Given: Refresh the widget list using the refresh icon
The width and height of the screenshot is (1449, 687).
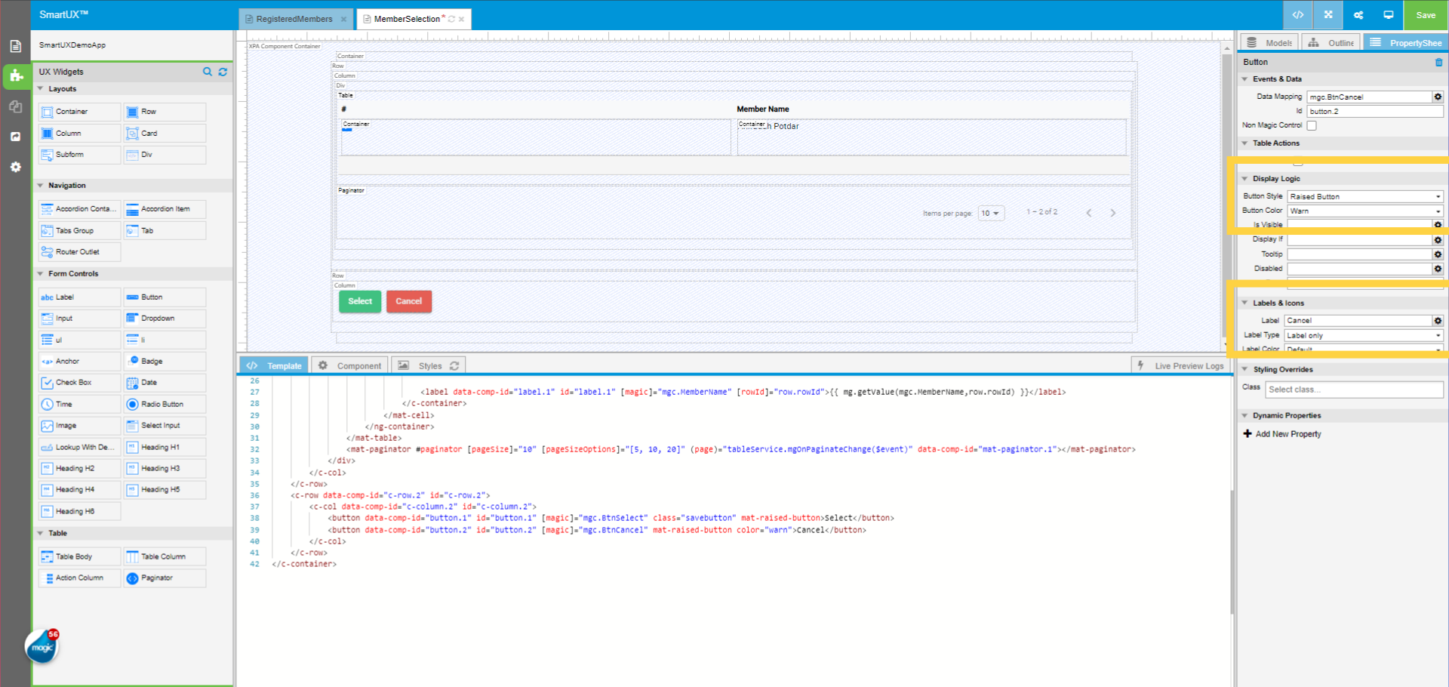Looking at the screenshot, I should coord(223,72).
